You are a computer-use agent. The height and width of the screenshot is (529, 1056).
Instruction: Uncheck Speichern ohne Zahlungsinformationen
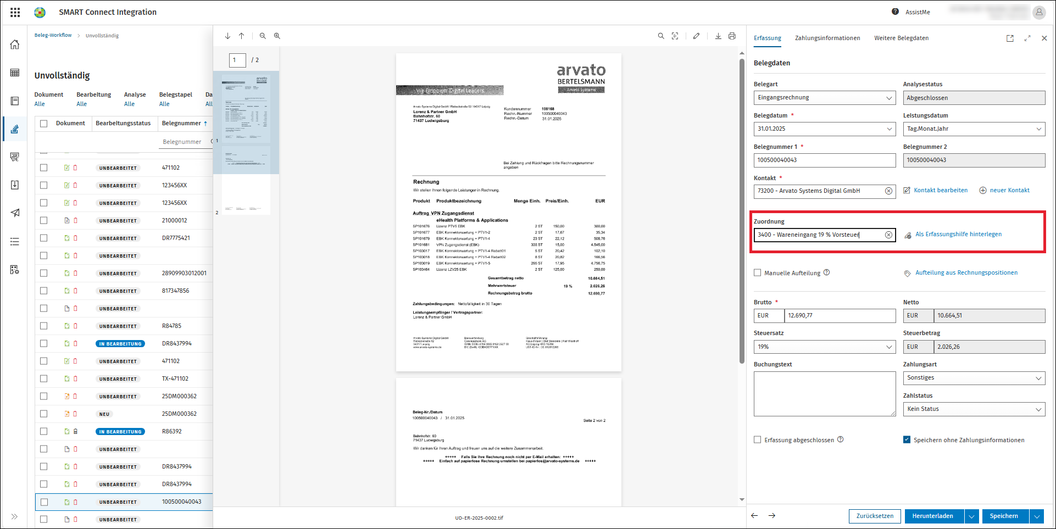click(x=907, y=439)
